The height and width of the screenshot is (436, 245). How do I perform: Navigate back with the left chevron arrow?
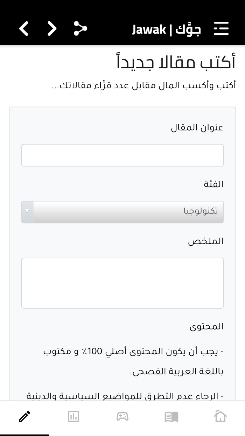tap(23, 29)
